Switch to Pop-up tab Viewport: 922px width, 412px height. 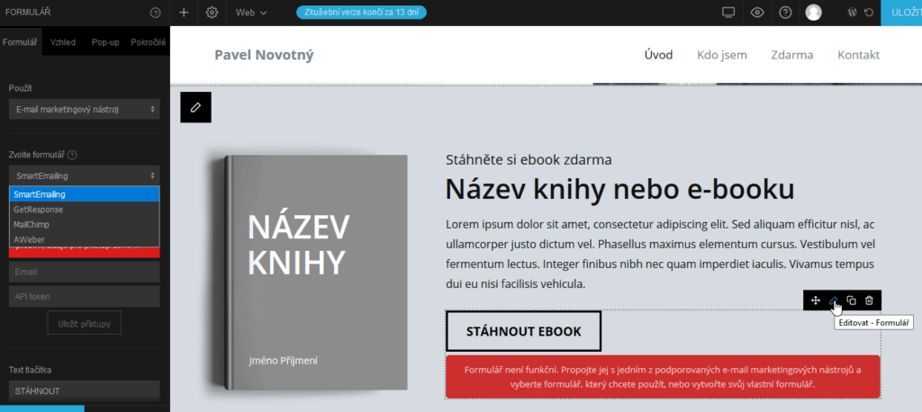click(105, 42)
